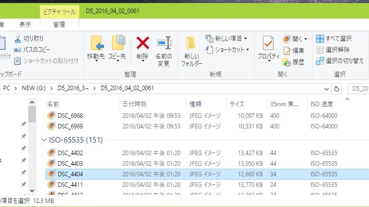Click breadcrumb arrow after PC
The image size is (369, 207).
tap(16, 88)
